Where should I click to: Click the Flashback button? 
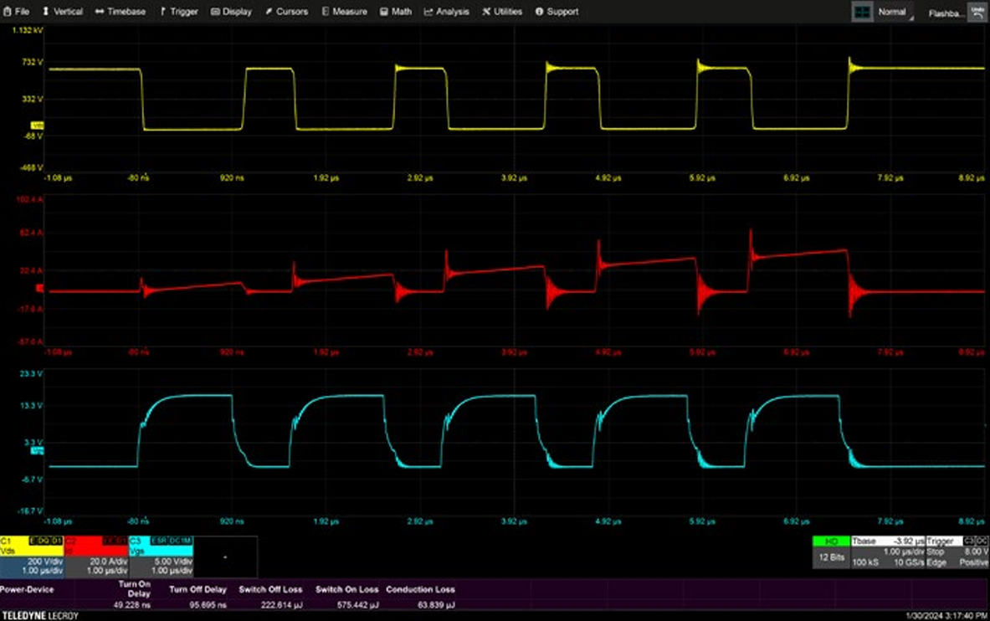(x=946, y=13)
